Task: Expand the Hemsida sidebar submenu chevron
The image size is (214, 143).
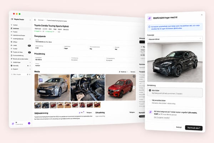Action: point(30,66)
